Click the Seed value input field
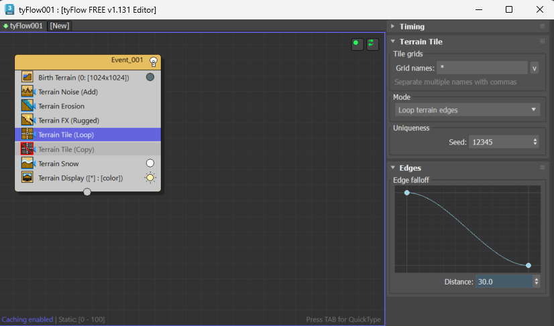The image size is (554, 326). [x=499, y=142]
